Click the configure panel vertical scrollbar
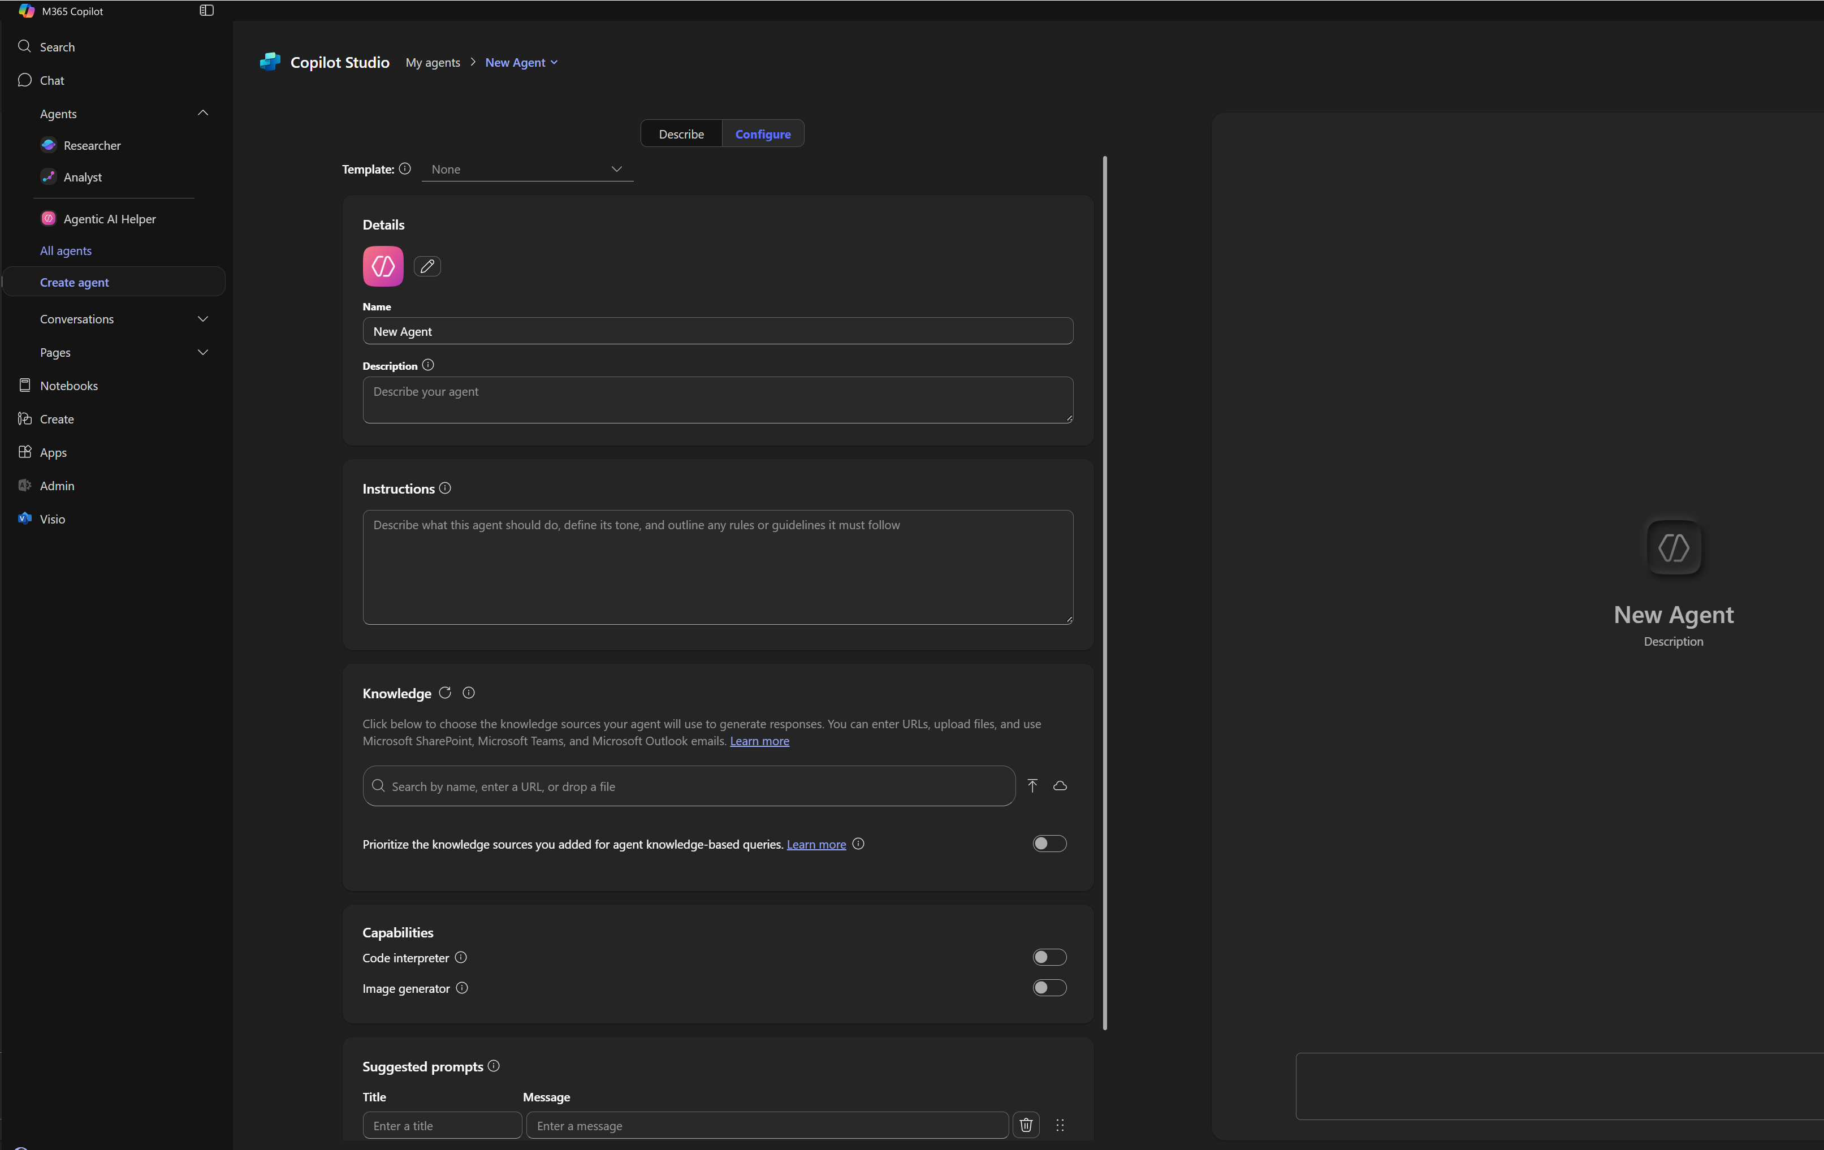The height and width of the screenshot is (1150, 1824). click(x=1105, y=593)
